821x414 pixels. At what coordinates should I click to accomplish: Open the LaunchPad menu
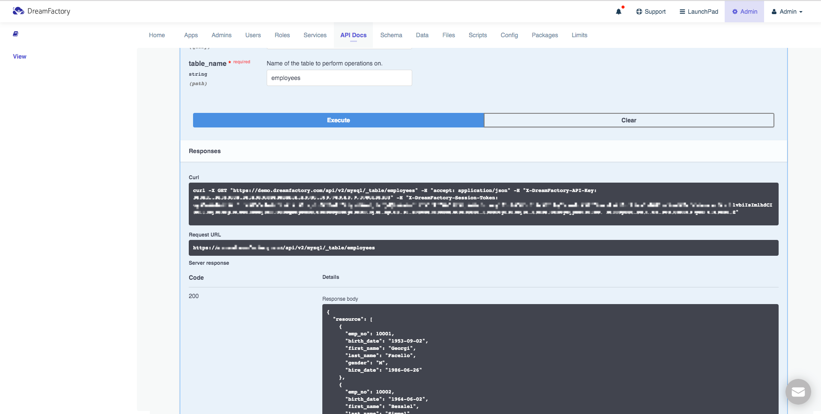(699, 12)
